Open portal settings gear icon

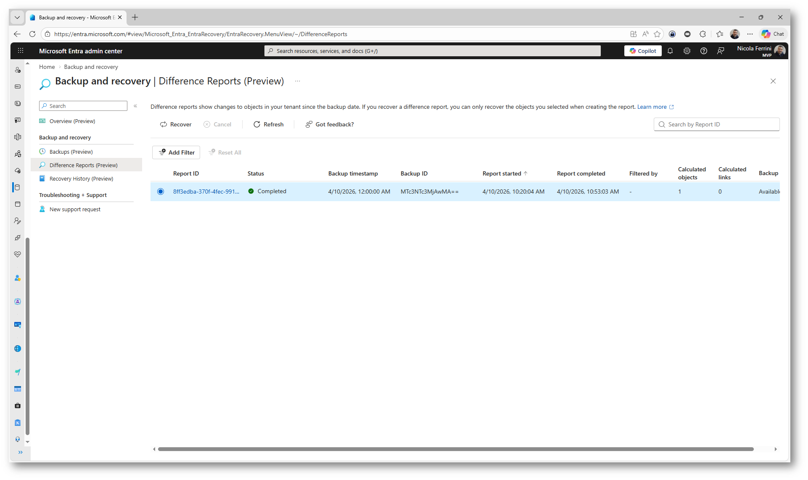687,51
